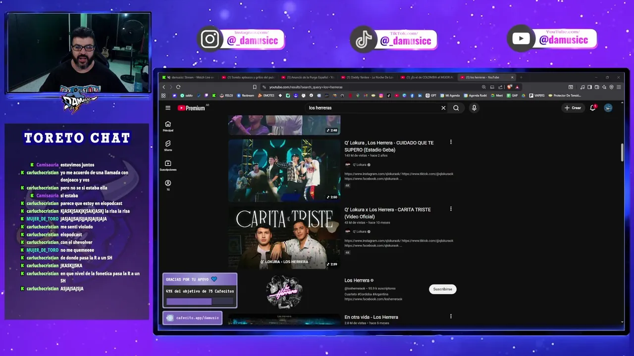634x356 pixels.
Task: Click the TikTok @_damusicc banner
Action: point(394,40)
